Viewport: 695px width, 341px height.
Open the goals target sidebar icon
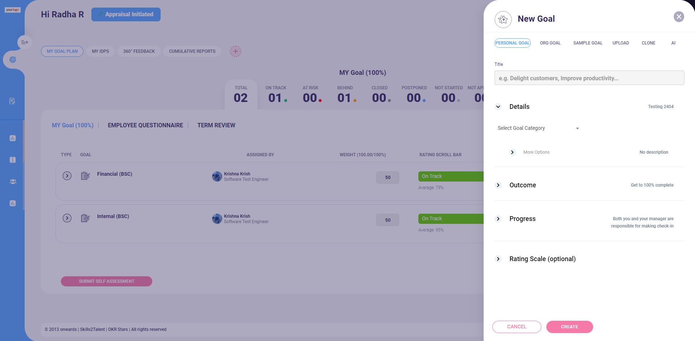click(13, 60)
